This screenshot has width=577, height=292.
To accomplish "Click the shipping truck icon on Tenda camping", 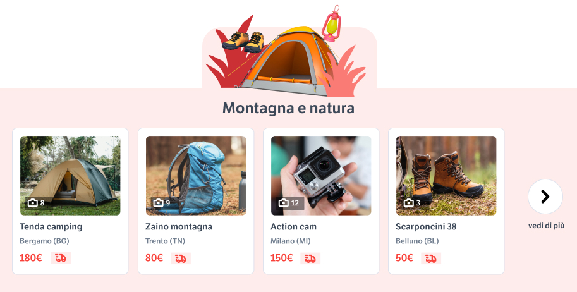I will (x=61, y=258).
